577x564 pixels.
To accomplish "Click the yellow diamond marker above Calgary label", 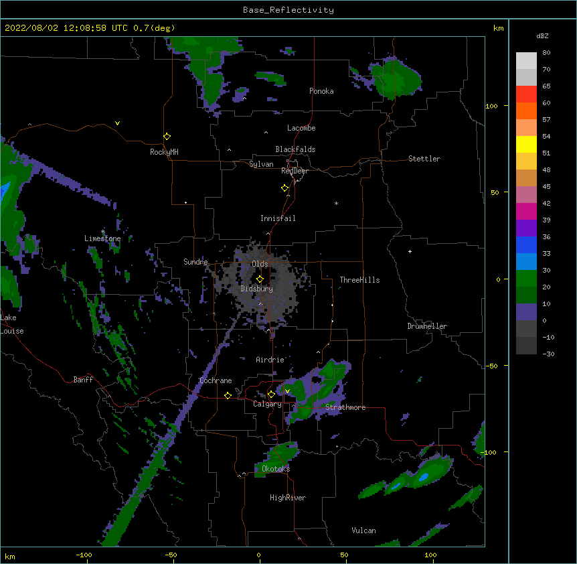I will (271, 395).
